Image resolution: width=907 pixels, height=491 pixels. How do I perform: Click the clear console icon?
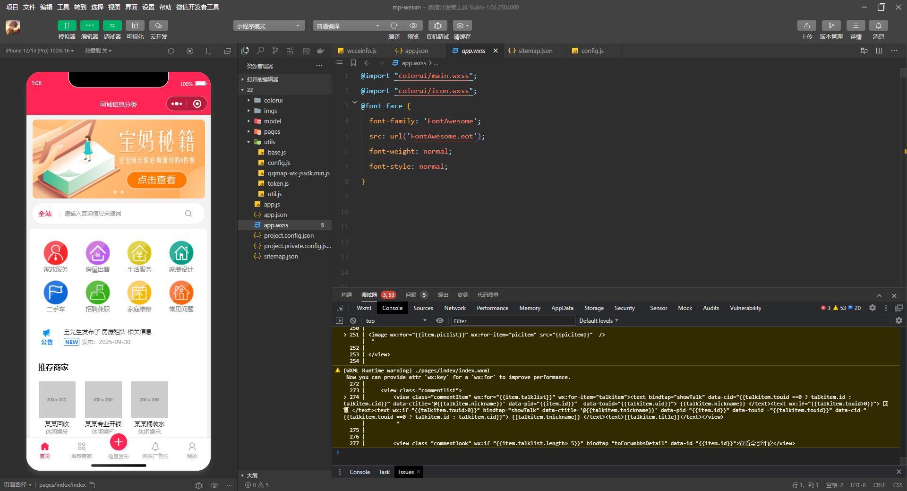tap(353, 320)
